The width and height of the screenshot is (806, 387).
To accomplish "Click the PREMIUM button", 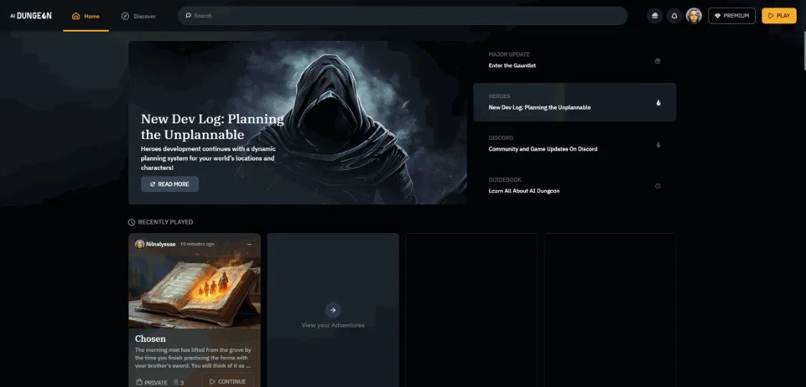I will (731, 16).
